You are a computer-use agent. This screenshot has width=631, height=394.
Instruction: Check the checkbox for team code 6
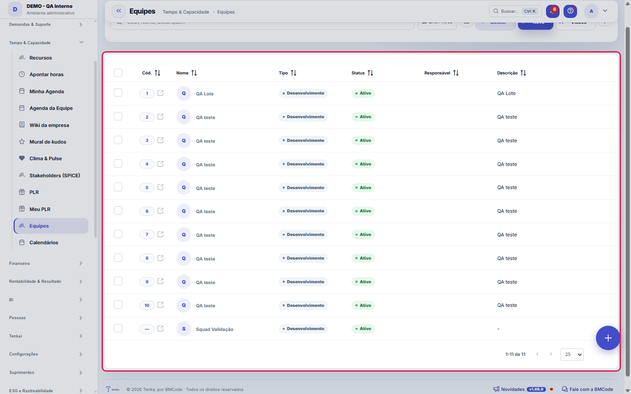pos(118,211)
